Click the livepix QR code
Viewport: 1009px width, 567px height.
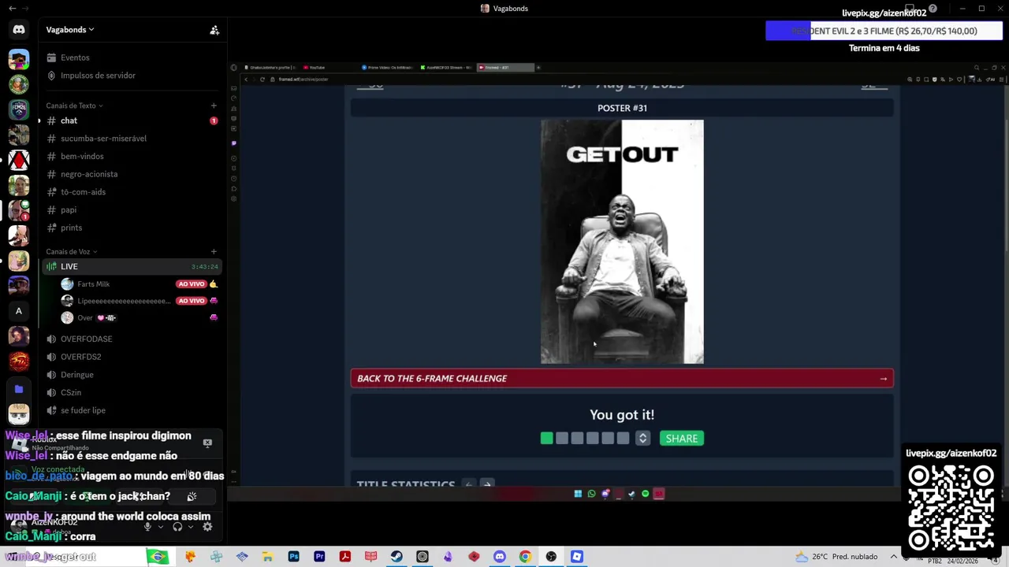pyautogui.click(x=951, y=508)
